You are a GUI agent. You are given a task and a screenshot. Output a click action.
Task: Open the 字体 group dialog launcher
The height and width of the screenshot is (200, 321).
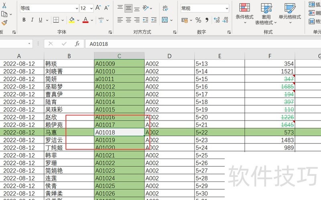point(110,32)
